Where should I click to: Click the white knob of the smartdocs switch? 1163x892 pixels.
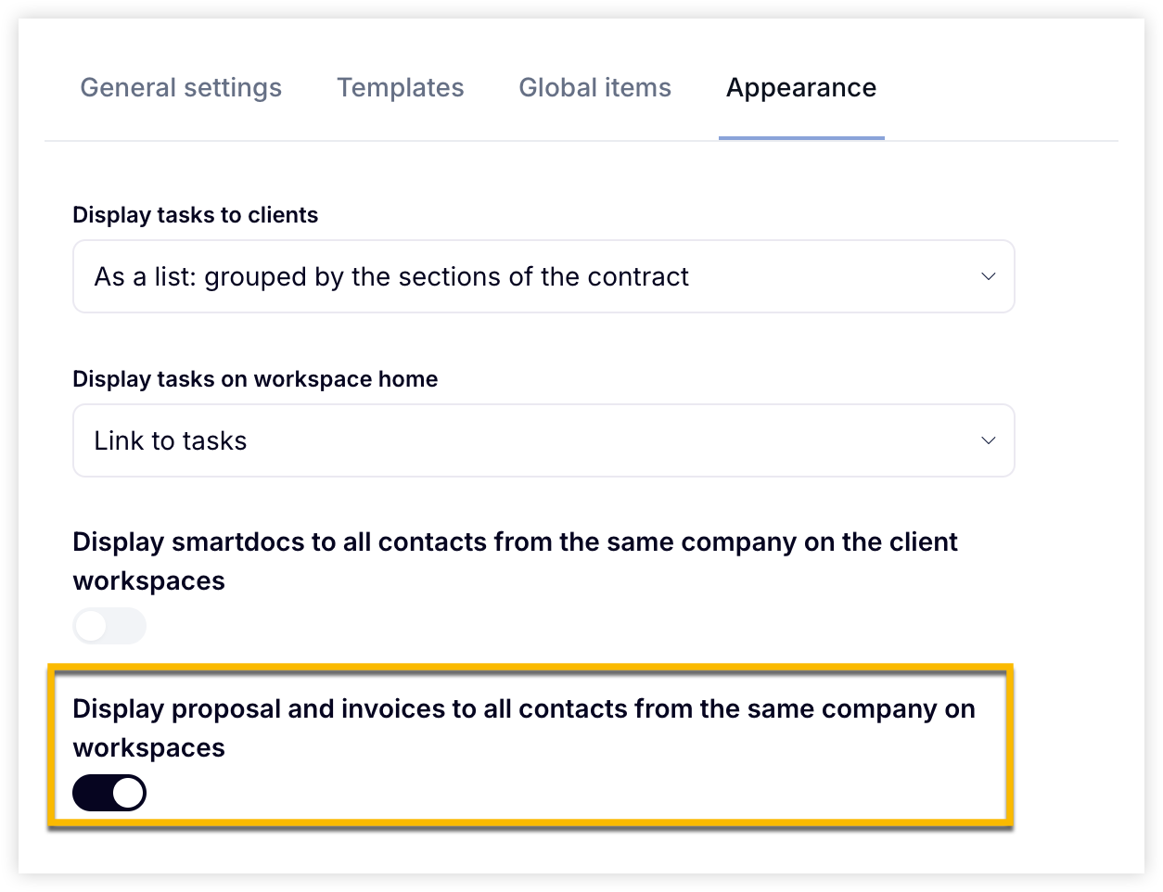(x=92, y=626)
